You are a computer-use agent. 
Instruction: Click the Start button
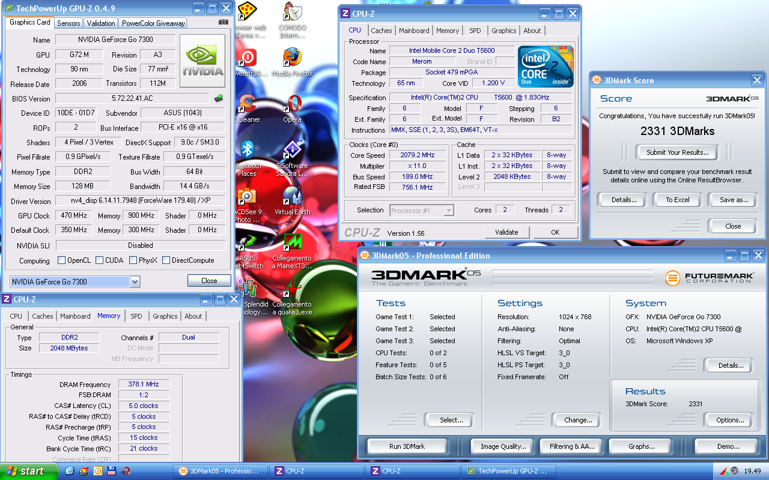click(x=29, y=471)
